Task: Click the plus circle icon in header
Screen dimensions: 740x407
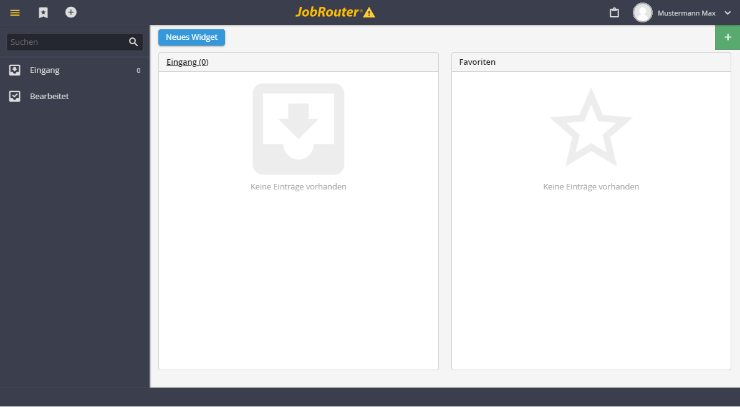Action: pos(71,12)
